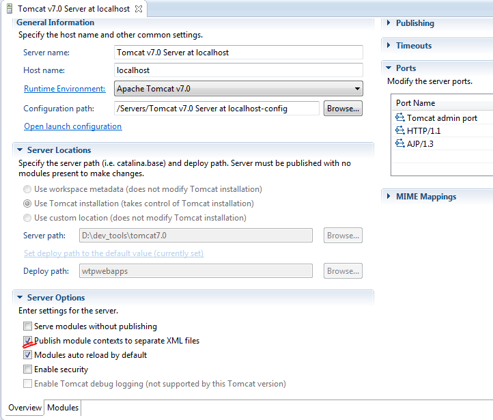Select Use workspace metadata radio button
This screenshot has width=493, height=420.
(27, 189)
